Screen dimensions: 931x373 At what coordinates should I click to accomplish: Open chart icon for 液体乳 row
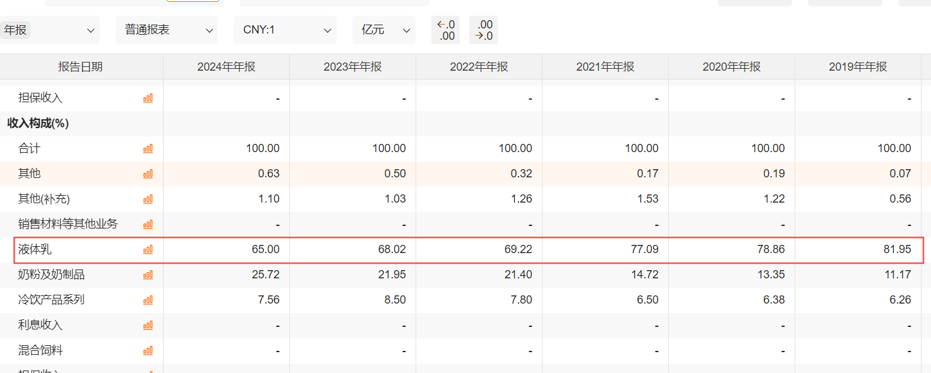pyautogui.click(x=148, y=249)
